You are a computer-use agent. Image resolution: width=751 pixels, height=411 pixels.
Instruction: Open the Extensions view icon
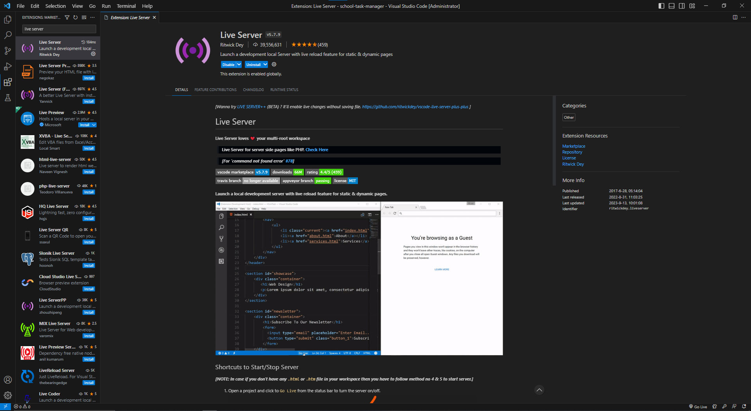point(7,82)
